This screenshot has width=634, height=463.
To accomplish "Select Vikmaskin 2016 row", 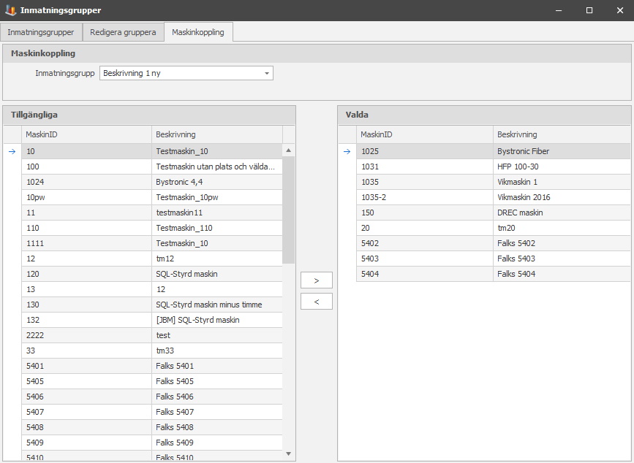I will tap(494, 197).
